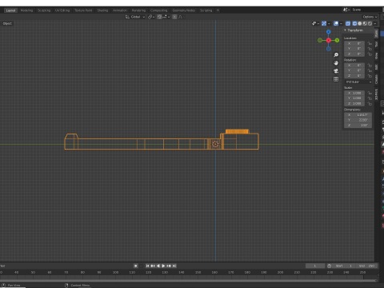
Task: Open viewport shading options dropdown arrow
Action: [x=375, y=23]
